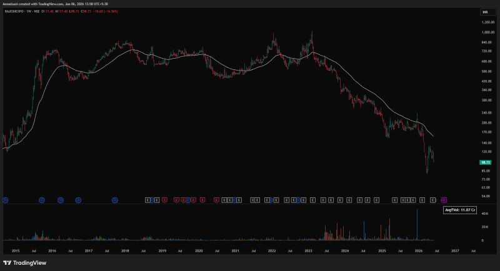Viewport: 500px width, 271px height.
Task: Open the INR currency selector
Action: [488, 12]
